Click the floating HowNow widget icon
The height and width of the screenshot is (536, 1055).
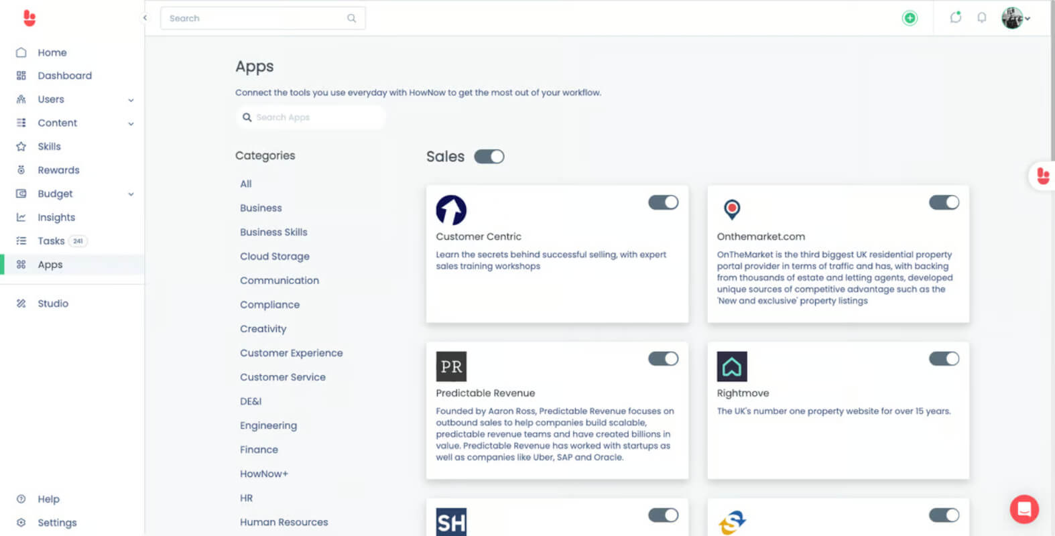[1043, 176]
